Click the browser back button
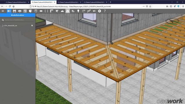This screenshot has height=104, width=185. pyautogui.click(x=2, y=6)
